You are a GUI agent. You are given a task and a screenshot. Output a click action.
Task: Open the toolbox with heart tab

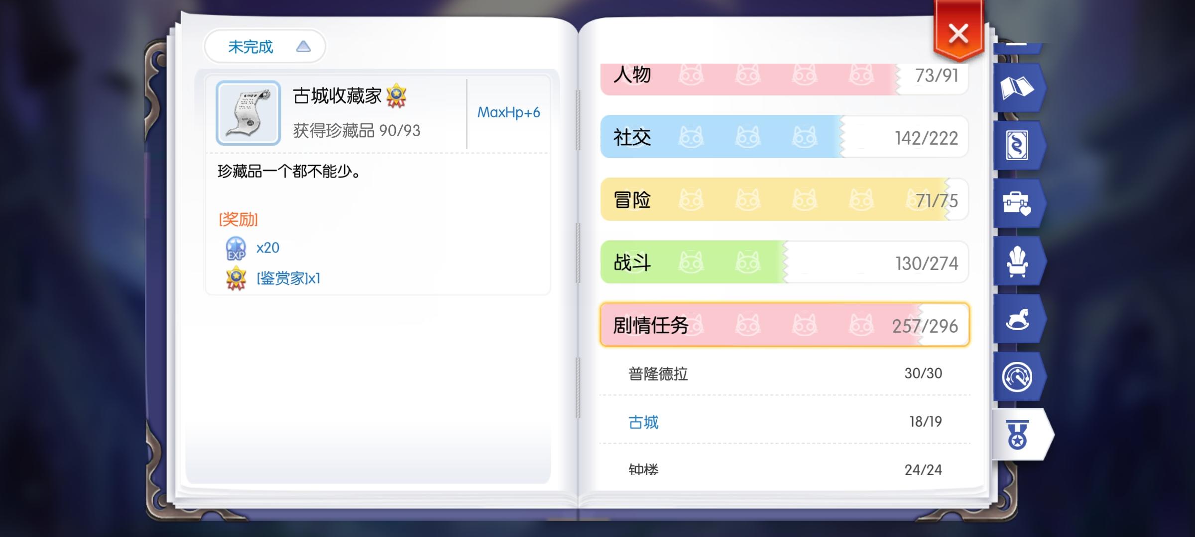coord(1017,203)
